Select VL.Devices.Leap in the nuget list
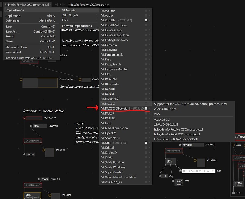Screen dimensions: 245x199 (126, 30)
